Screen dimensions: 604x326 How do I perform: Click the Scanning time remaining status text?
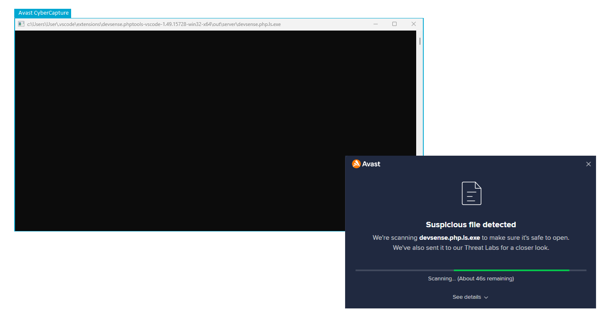point(471,279)
